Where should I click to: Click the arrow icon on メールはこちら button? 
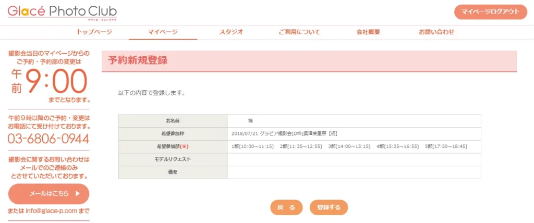(x=78, y=193)
